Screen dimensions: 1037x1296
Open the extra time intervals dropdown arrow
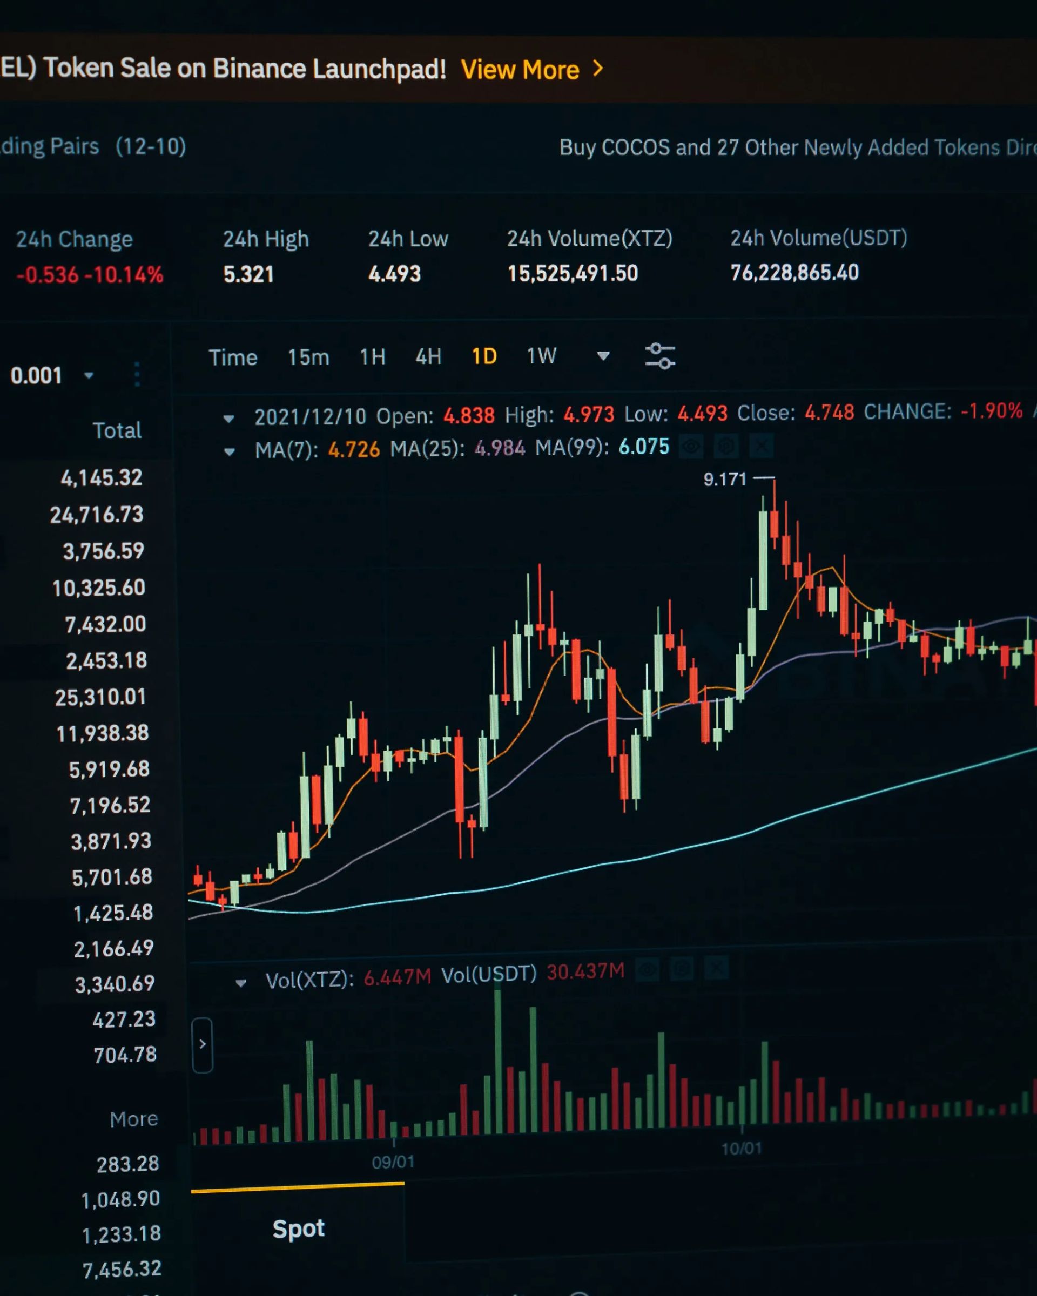(603, 356)
